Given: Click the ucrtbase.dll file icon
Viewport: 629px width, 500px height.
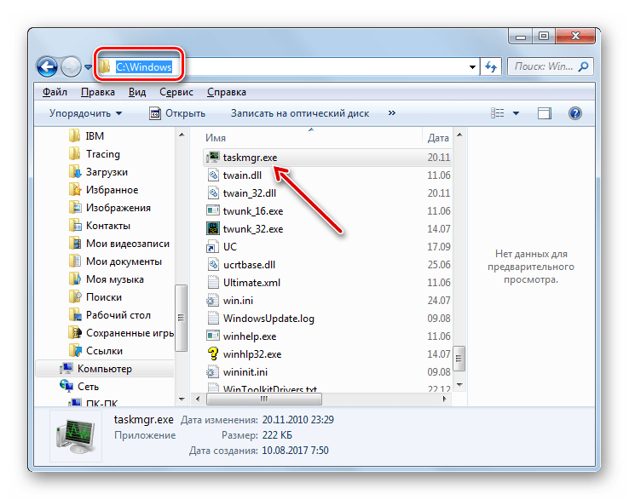Looking at the screenshot, I should (x=212, y=265).
